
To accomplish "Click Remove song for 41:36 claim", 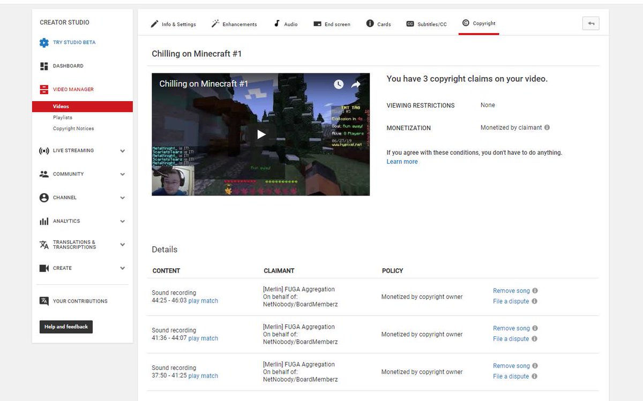I will coord(511,328).
